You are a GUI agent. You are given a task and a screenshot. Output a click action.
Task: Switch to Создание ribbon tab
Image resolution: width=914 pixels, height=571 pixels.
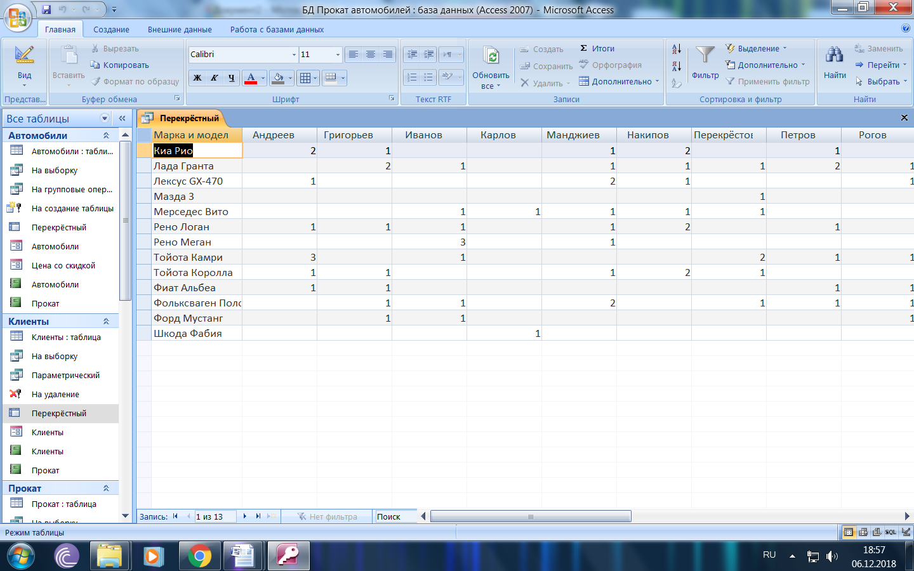pos(111,29)
